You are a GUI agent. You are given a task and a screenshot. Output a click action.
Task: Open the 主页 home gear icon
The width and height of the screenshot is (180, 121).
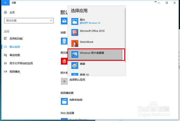[x=5, y=12]
